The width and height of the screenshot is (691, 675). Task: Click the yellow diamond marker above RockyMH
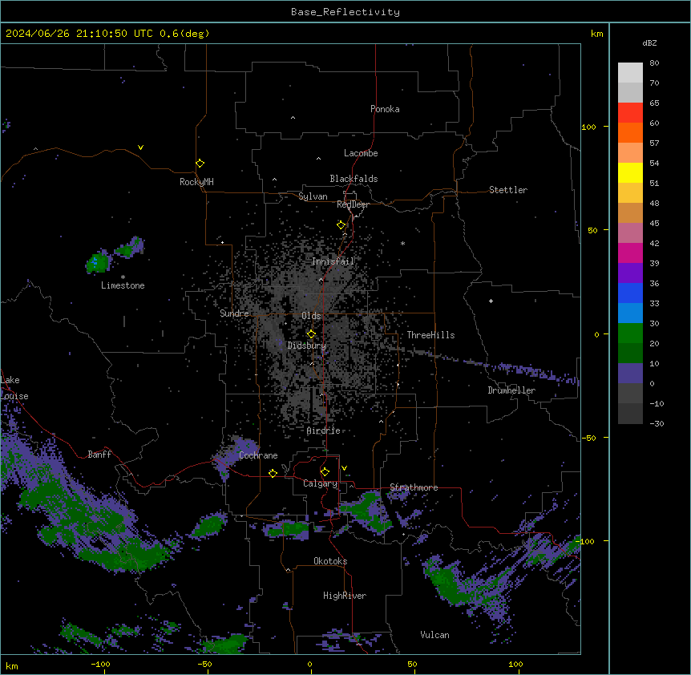(x=200, y=164)
